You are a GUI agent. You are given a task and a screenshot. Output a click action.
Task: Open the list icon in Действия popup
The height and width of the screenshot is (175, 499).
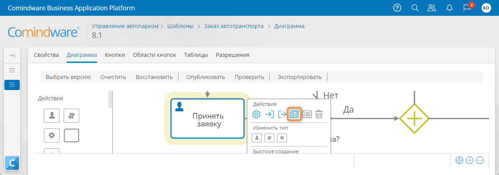tap(307, 114)
